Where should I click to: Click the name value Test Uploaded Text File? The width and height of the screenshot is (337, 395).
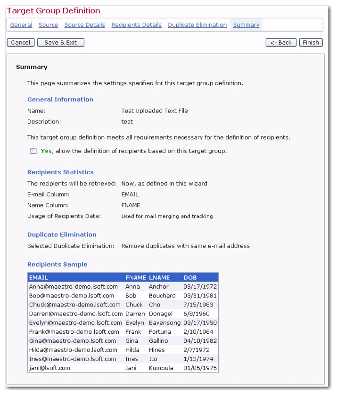(x=155, y=111)
